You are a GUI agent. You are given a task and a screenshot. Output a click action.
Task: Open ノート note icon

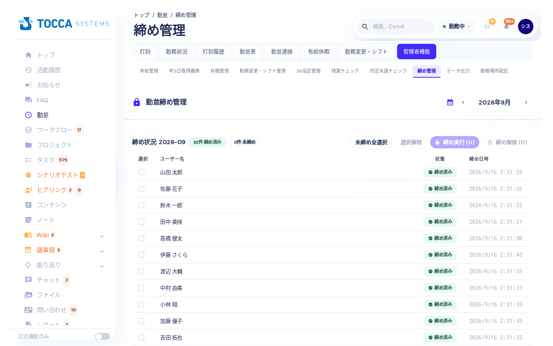click(28, 220)
